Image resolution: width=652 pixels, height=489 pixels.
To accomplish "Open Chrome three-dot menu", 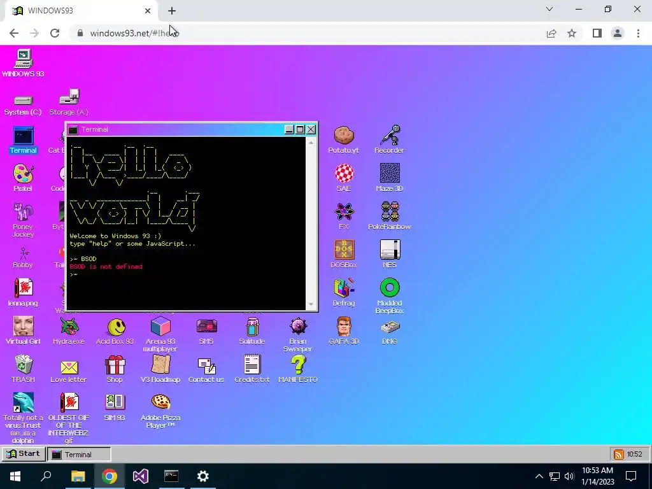I will (x=638, y=33).
